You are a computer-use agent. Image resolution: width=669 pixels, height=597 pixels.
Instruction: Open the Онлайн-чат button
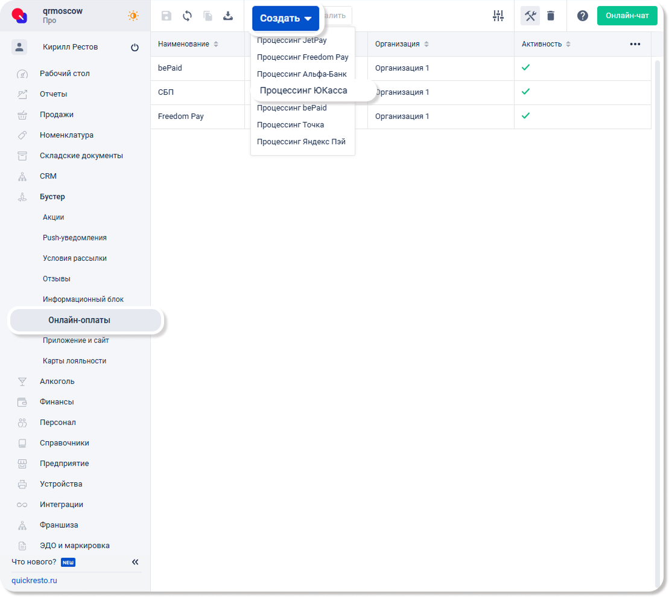tap(627, 16)
